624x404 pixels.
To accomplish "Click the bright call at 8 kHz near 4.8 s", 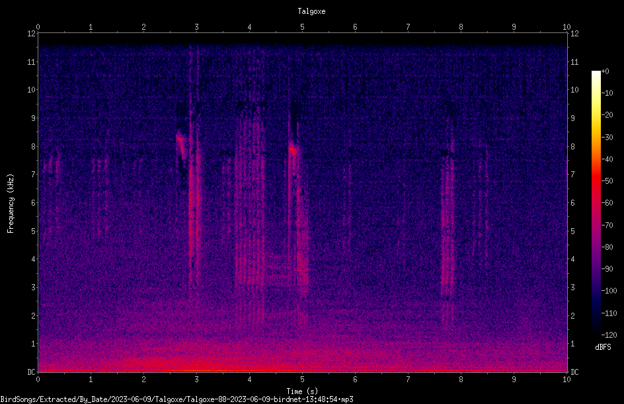I will click(293, 150).
